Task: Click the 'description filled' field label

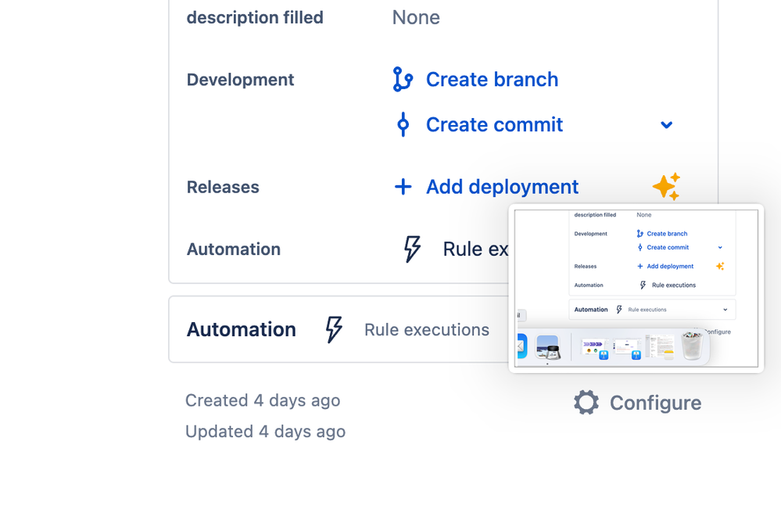Action: pos(255,17)
